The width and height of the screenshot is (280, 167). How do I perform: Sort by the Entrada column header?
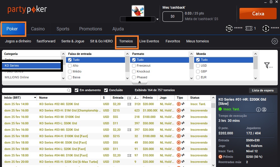(x=118, y=98)
